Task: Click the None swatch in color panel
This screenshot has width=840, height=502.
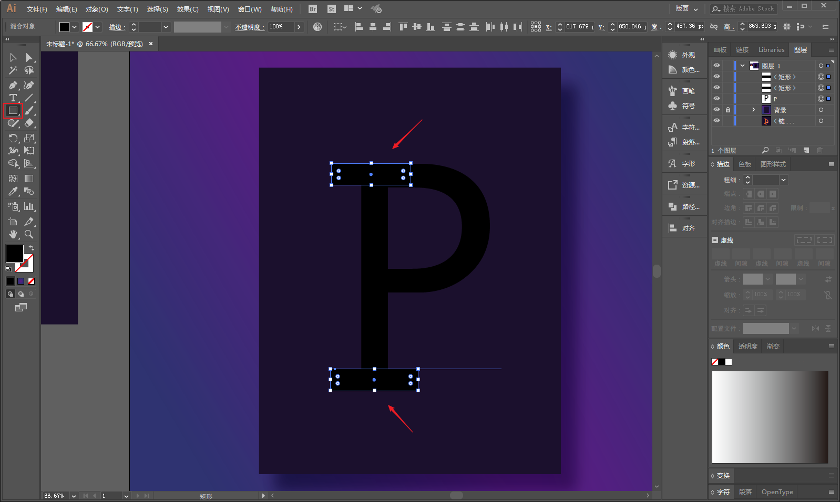Action: click(x=715, y=362)
